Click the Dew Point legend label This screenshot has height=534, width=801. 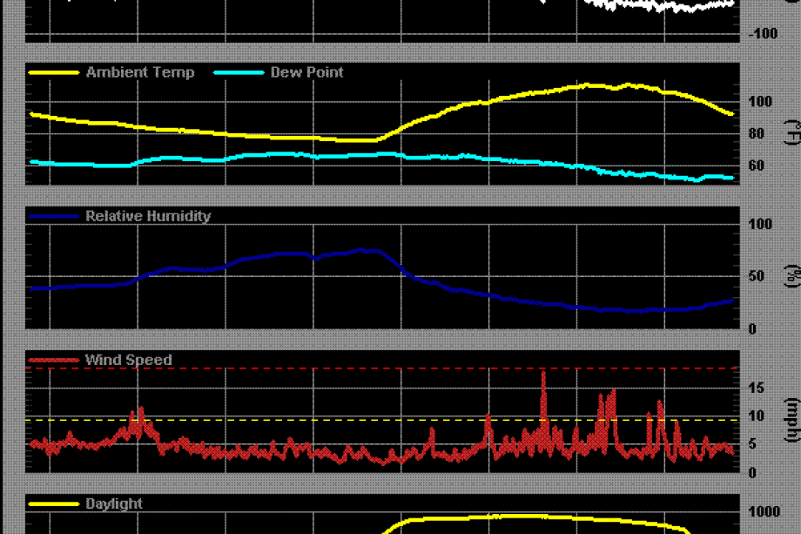[306, 72]
